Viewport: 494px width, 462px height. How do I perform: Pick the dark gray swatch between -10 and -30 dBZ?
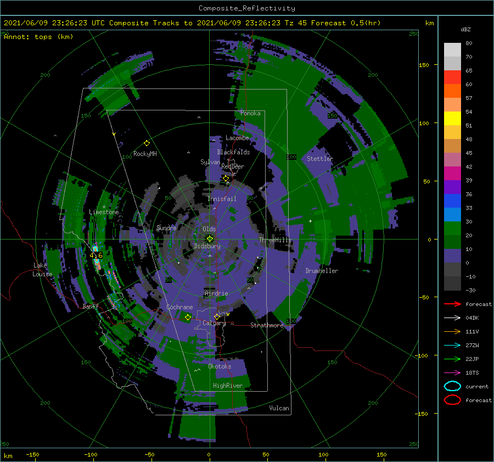[x=452, y=283]
